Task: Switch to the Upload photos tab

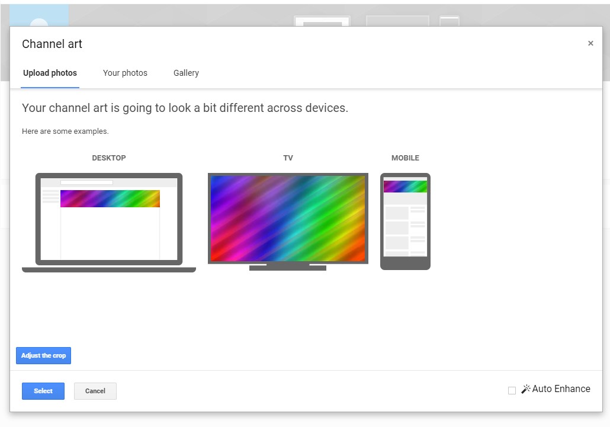Action: tap(50, 73)
